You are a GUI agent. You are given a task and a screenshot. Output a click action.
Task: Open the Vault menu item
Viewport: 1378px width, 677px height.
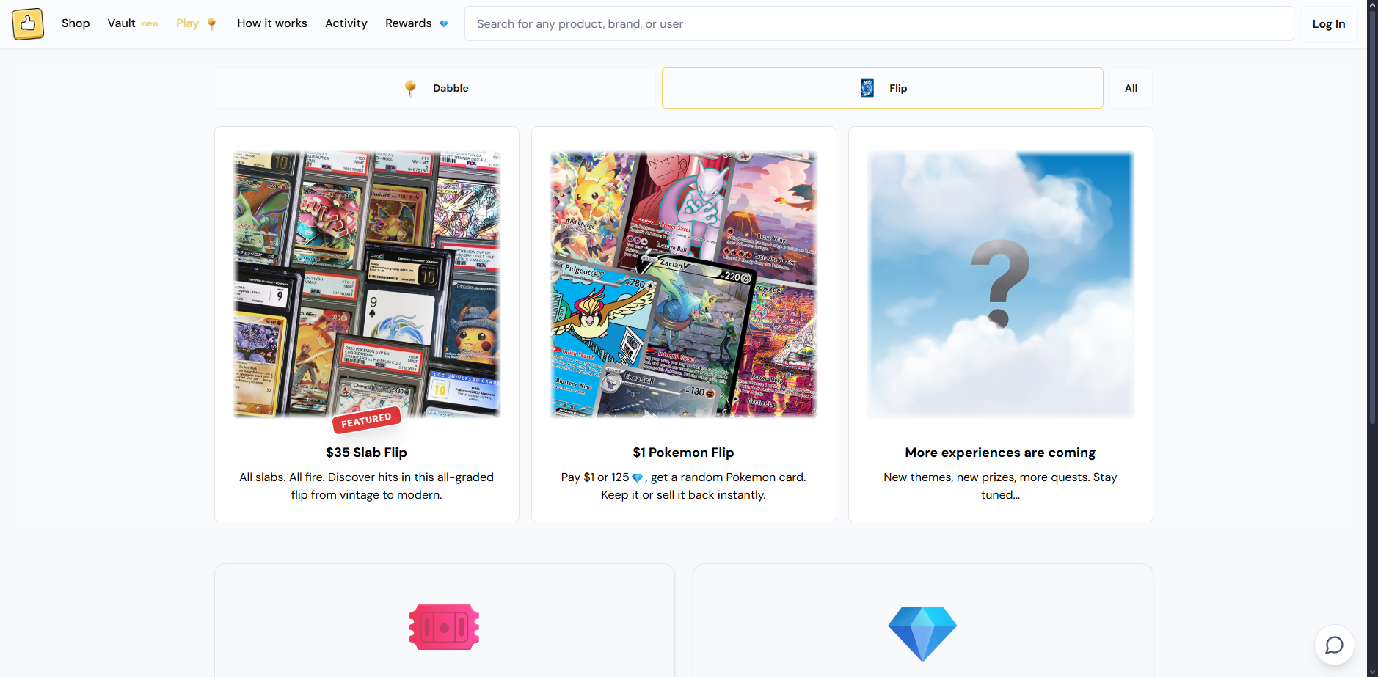[x=121, y=23]
